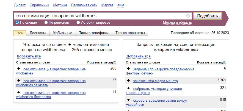Click into the keyword search input field
The height and width of the screenshot is (111, 243).
pyautogui.click(x=99, y=16)
